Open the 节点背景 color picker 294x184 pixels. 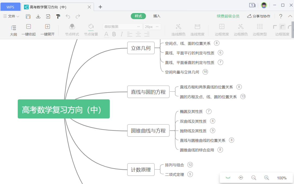tap(91, 30)
